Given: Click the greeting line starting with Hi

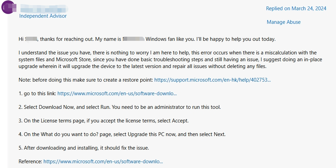Looking at the screenshot, I should tap(147, 39).
